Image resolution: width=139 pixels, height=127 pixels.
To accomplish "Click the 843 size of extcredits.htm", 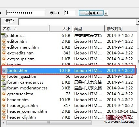I will (67, 53).
